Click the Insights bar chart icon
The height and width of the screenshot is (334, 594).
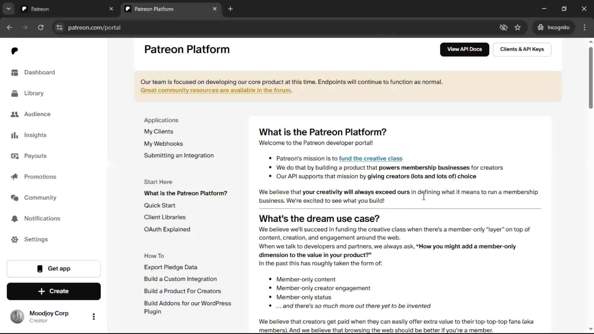[15, 135]
